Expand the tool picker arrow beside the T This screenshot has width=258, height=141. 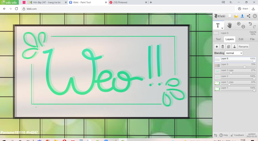[x=222, y=28]
